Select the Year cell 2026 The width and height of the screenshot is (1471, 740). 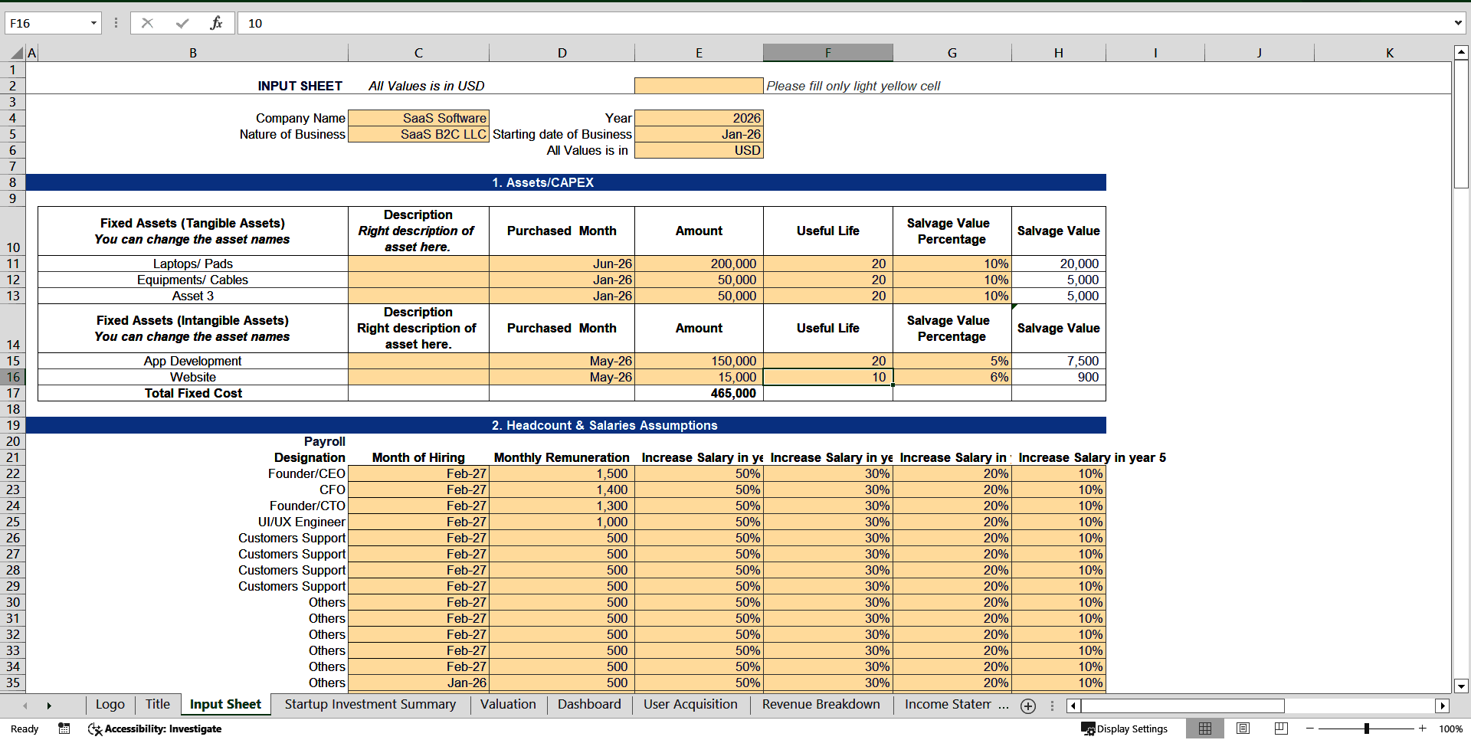[699, 118]
